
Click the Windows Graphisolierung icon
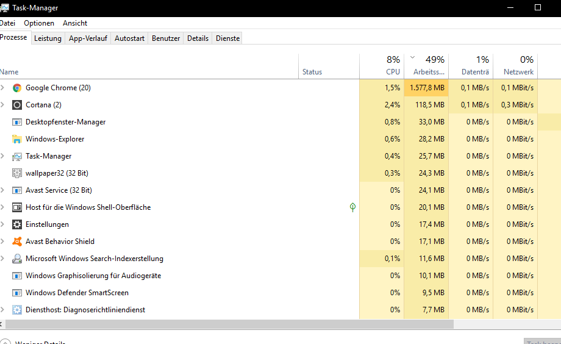point(17,276)
